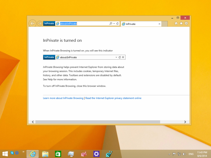Close the InPrivate tab
The image size is (211, 158).
[159, 24]
